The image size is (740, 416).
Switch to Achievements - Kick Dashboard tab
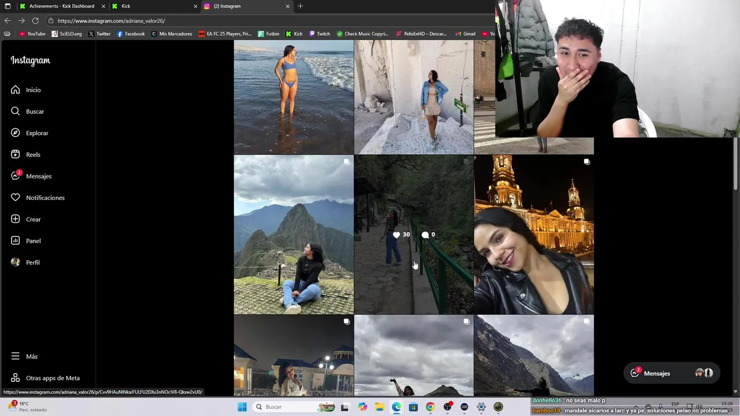click(x=62, y=6)
